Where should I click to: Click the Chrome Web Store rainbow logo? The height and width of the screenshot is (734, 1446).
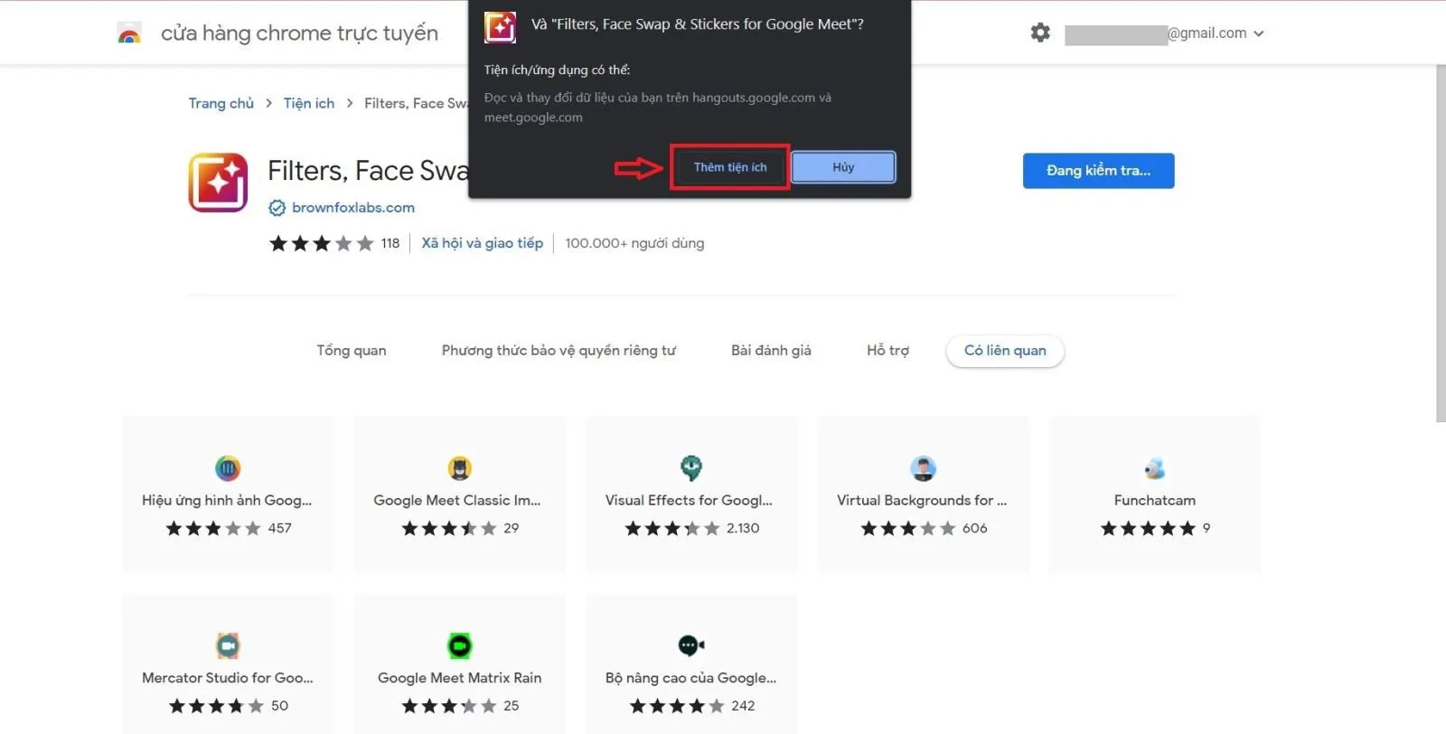[129, 33]
